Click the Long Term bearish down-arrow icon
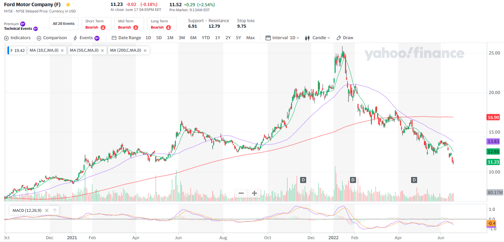The height and width of the screenshot is (242, 504). [x=169, y=27]
